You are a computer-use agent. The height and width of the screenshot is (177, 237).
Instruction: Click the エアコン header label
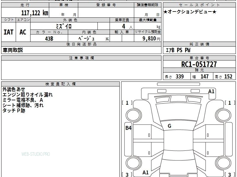point(23,20)
